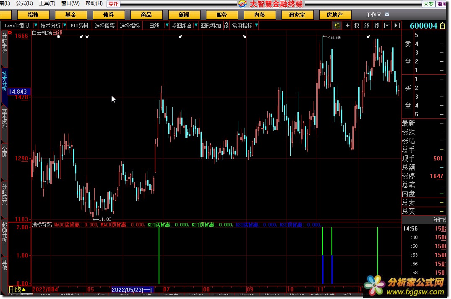This screenshot has height=299, width=451.
Task: Toggle the 标 marker display button
Action: click(x=337, y=26)
